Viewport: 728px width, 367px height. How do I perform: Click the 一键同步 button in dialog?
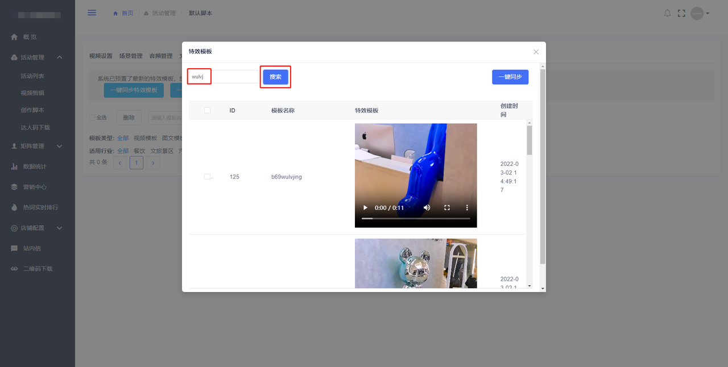click(510, 77)
